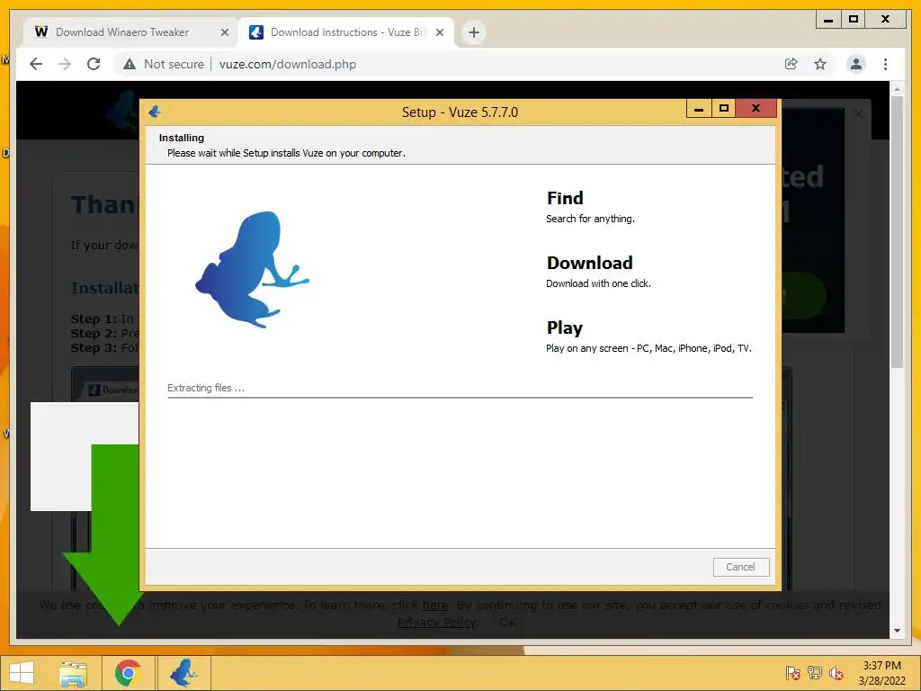
Task: Click 'Extracting files ...' status text
Action: (x=206, y=388)
